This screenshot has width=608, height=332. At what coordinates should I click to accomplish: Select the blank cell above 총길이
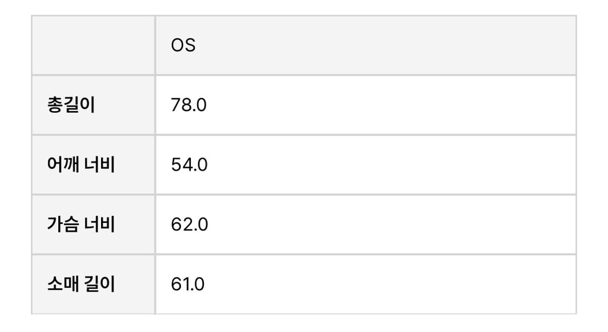(x=93, y=46)
